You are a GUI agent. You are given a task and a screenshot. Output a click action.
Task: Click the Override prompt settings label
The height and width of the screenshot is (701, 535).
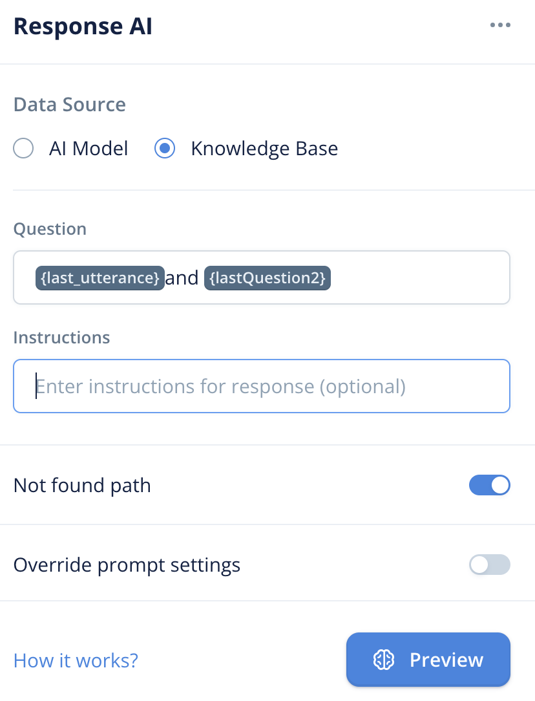(x=127, y=565)
